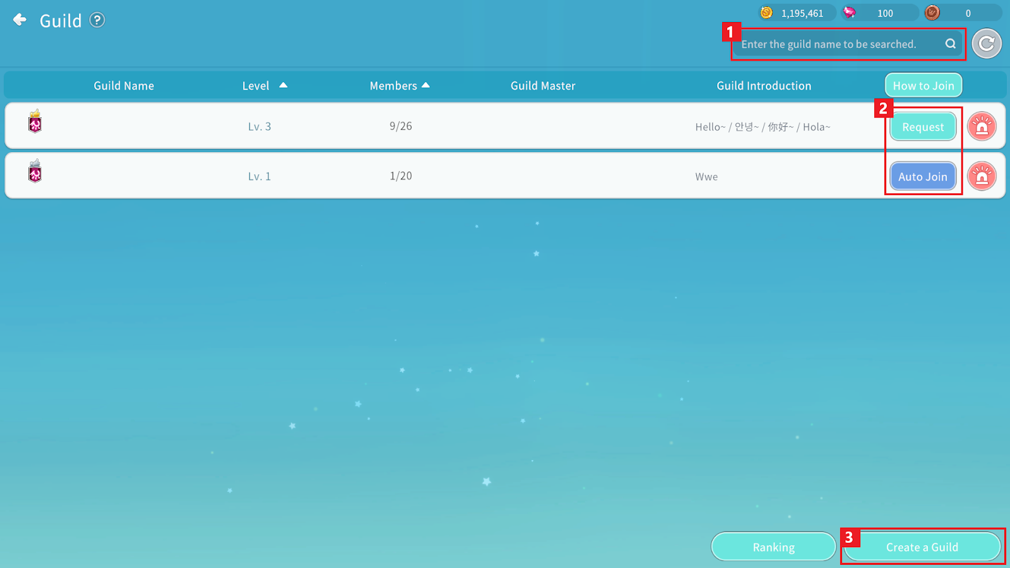Screen dimensions: 1010x568
Task: Report the Lv. 3 guild
Action: [x=982, y=126]
